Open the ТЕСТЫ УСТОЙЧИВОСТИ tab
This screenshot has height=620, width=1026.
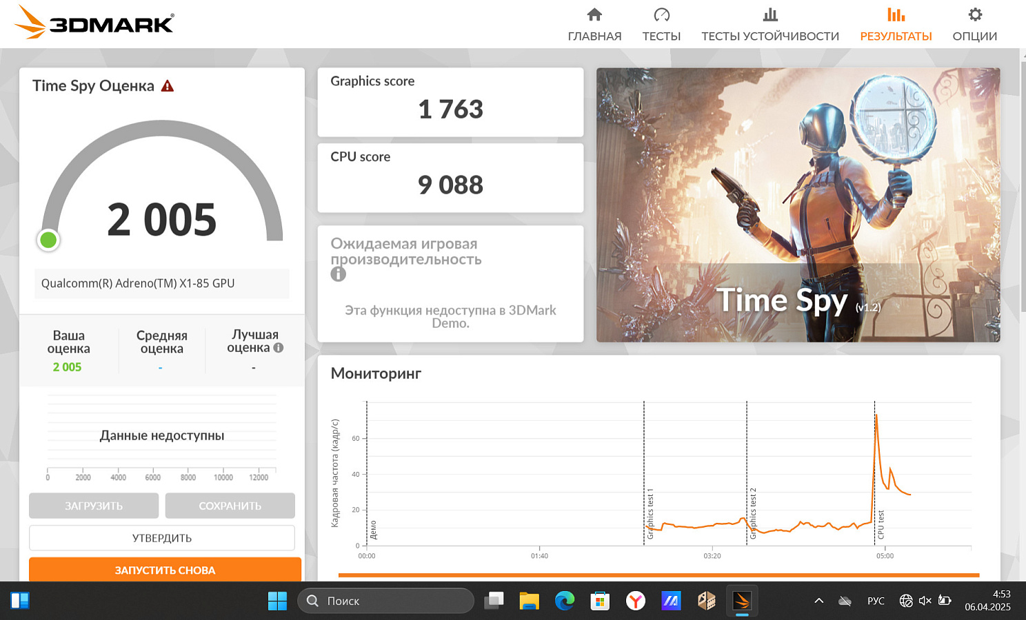[x=770, y=25]
